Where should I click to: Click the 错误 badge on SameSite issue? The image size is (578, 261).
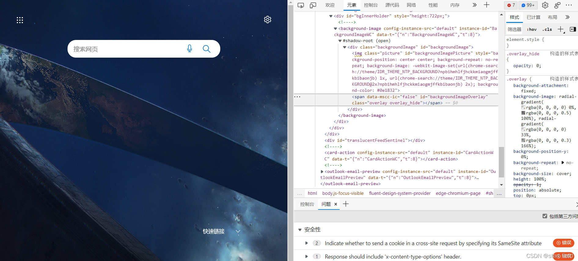point(564,243)
